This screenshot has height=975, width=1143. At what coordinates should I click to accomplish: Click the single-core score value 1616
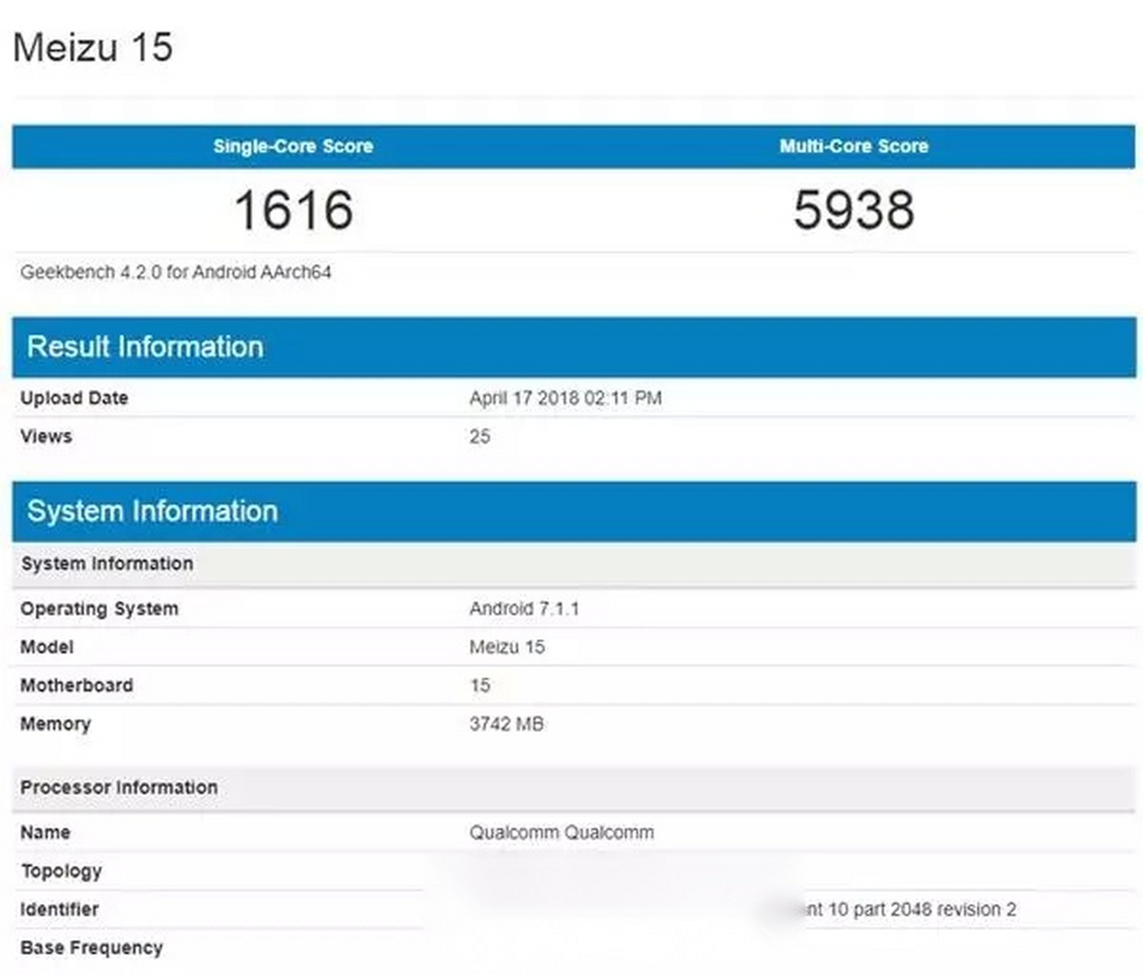pyautogui.click(x=293, y=209)
